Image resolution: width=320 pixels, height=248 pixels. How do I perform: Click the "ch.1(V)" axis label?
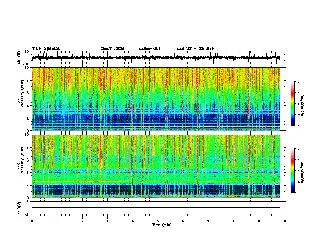[19, 58]
